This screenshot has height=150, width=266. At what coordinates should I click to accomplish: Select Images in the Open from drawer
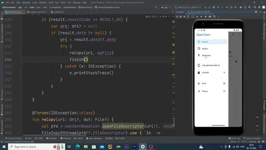212,49
